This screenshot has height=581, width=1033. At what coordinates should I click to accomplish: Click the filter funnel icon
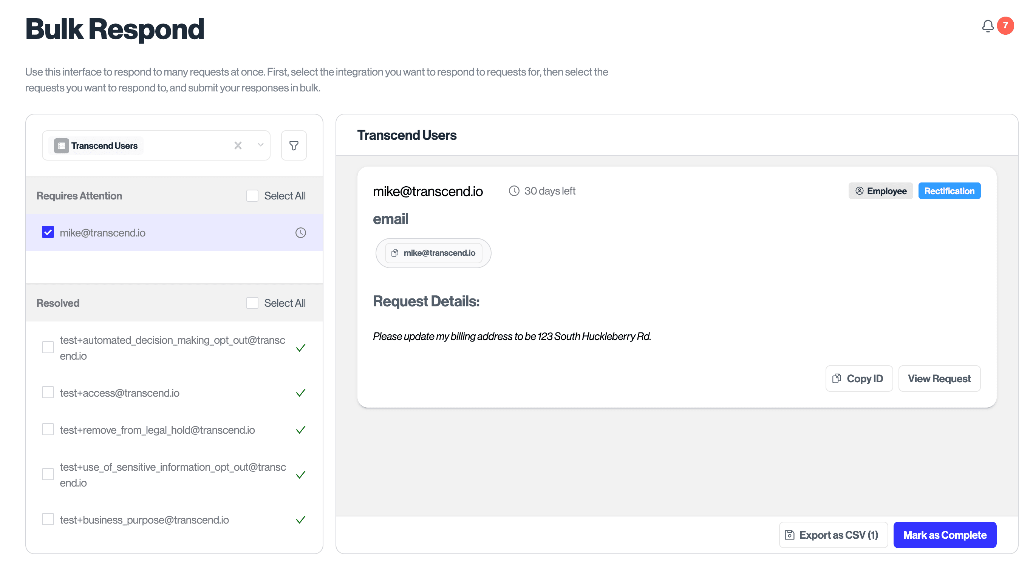click(294, 145)
